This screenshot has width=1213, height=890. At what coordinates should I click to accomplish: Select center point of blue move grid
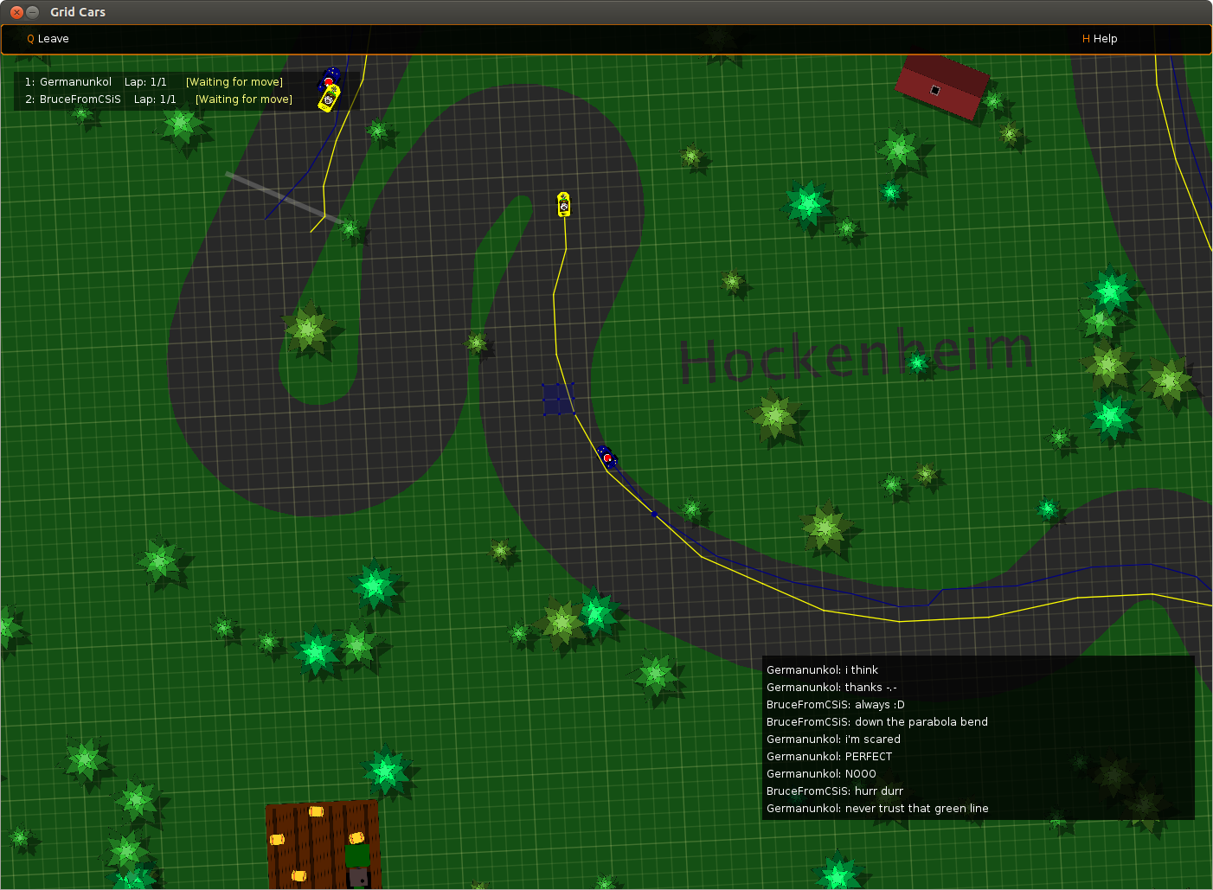558,400
